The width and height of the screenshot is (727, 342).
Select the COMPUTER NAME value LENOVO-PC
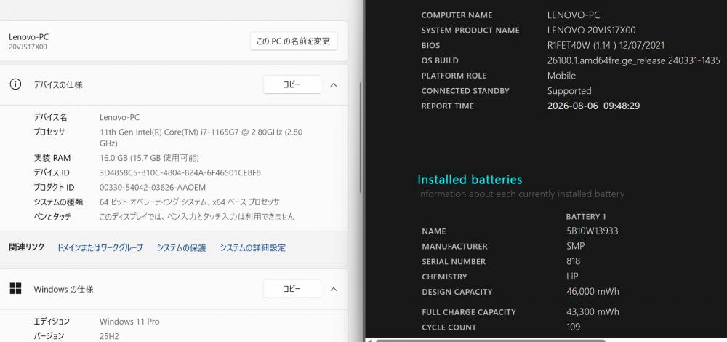[574, 15]
